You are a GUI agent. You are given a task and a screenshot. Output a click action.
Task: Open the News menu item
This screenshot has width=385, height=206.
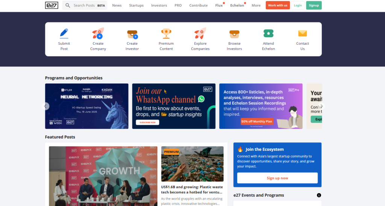[117, 5]
